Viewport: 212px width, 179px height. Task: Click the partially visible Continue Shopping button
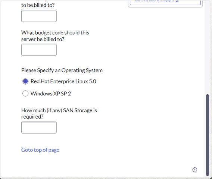(165, 3)
